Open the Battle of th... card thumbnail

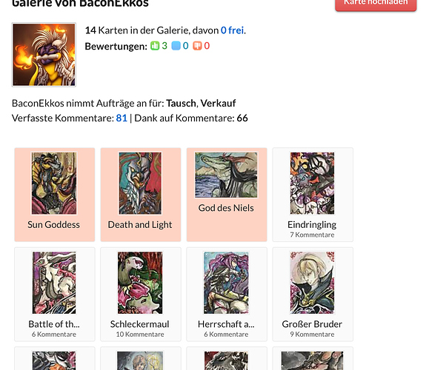54,283
